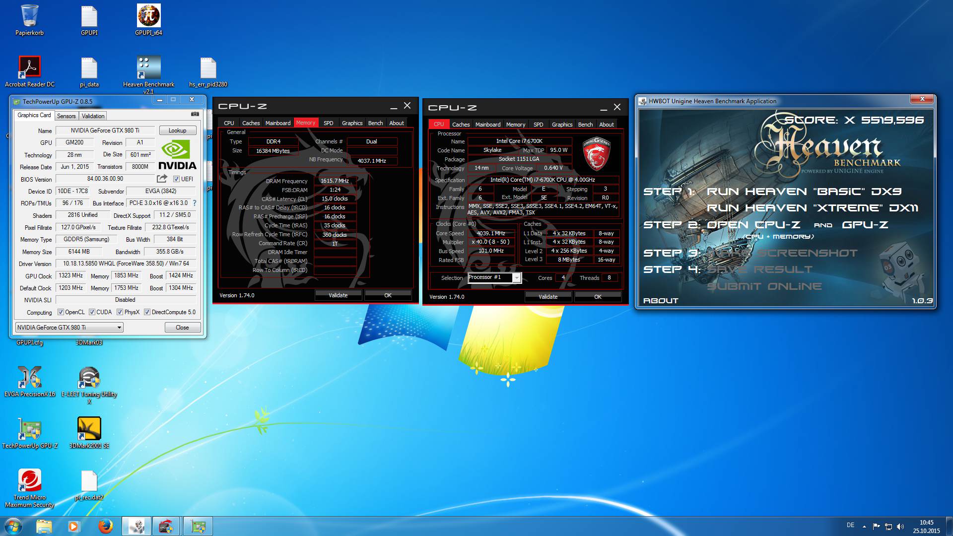Open the pi_rec.dat2 file icon

coord(89,484)
